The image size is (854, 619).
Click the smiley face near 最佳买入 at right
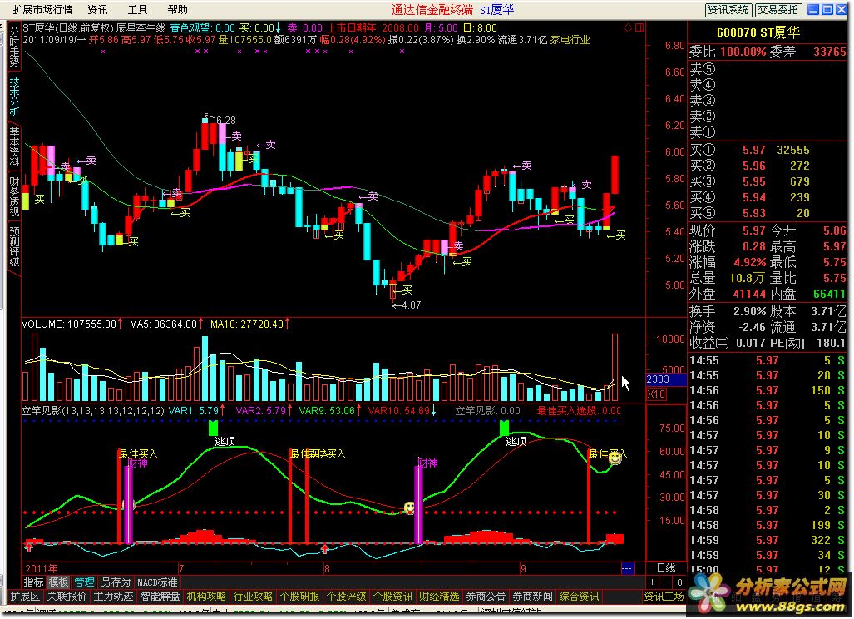[615, 458]
